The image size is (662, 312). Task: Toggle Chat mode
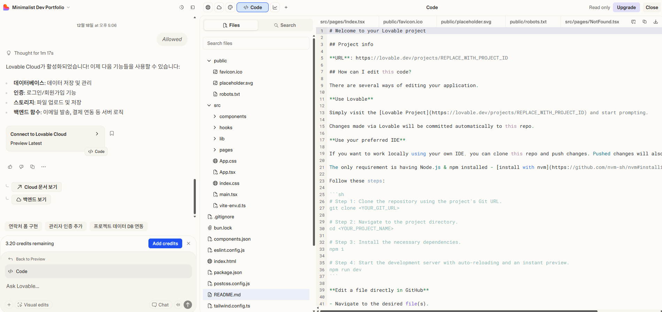[x=160, y=305]
